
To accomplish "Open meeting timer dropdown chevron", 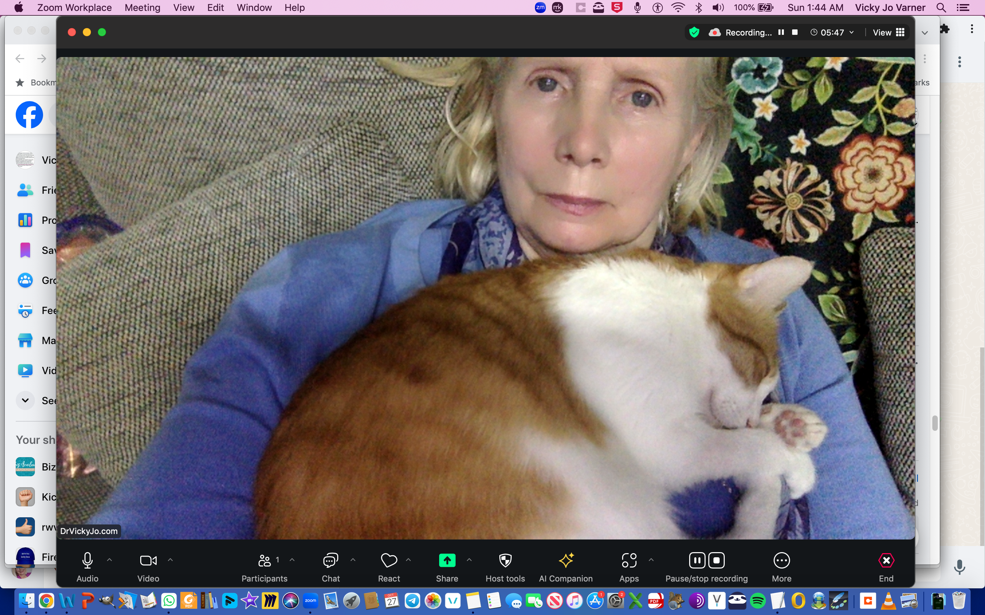I will pos(852,32).
